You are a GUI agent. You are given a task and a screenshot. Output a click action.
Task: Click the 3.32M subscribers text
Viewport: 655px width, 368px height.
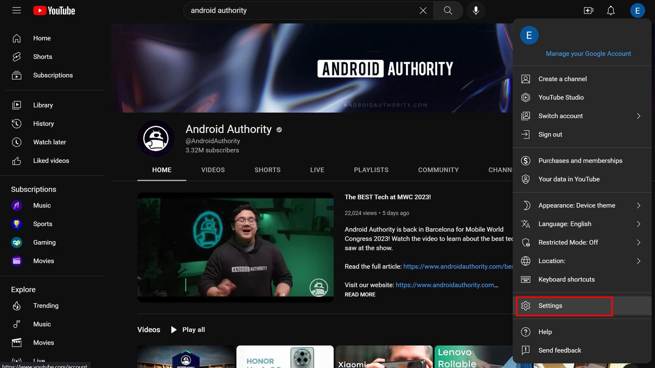click(212, 150)
